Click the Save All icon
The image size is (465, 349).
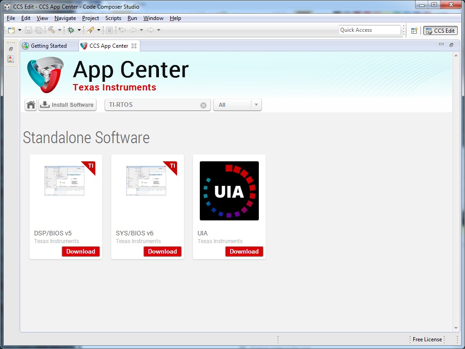coord(39,30)
